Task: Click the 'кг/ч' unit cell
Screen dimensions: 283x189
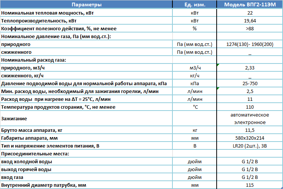Action: [195, 76]
